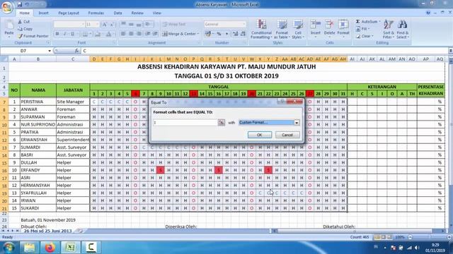The height and width of the screenshot is (254, 453).
Task: Open Conditional Formatting menu
Action: click(x=261, y=30)
